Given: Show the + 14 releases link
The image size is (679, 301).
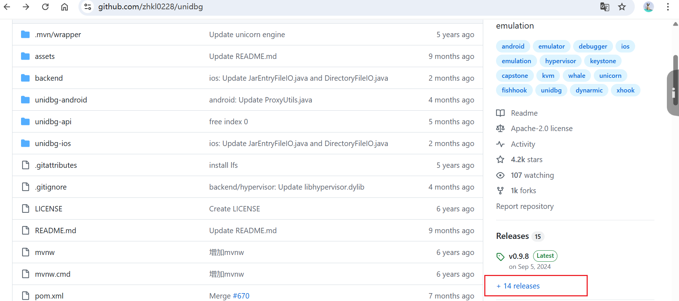Looking at the screenshot, I should coord(518,286).
